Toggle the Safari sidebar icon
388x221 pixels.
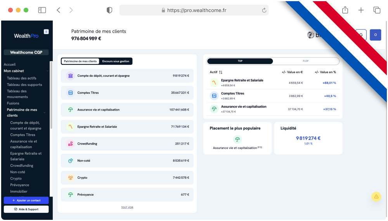click(x=42, y=10)
